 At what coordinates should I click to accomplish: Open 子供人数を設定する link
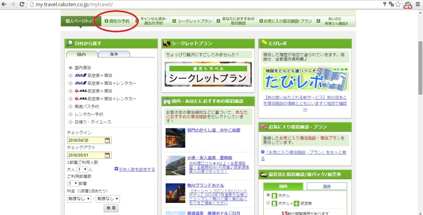pyautogui.click(x=137, y=169)
